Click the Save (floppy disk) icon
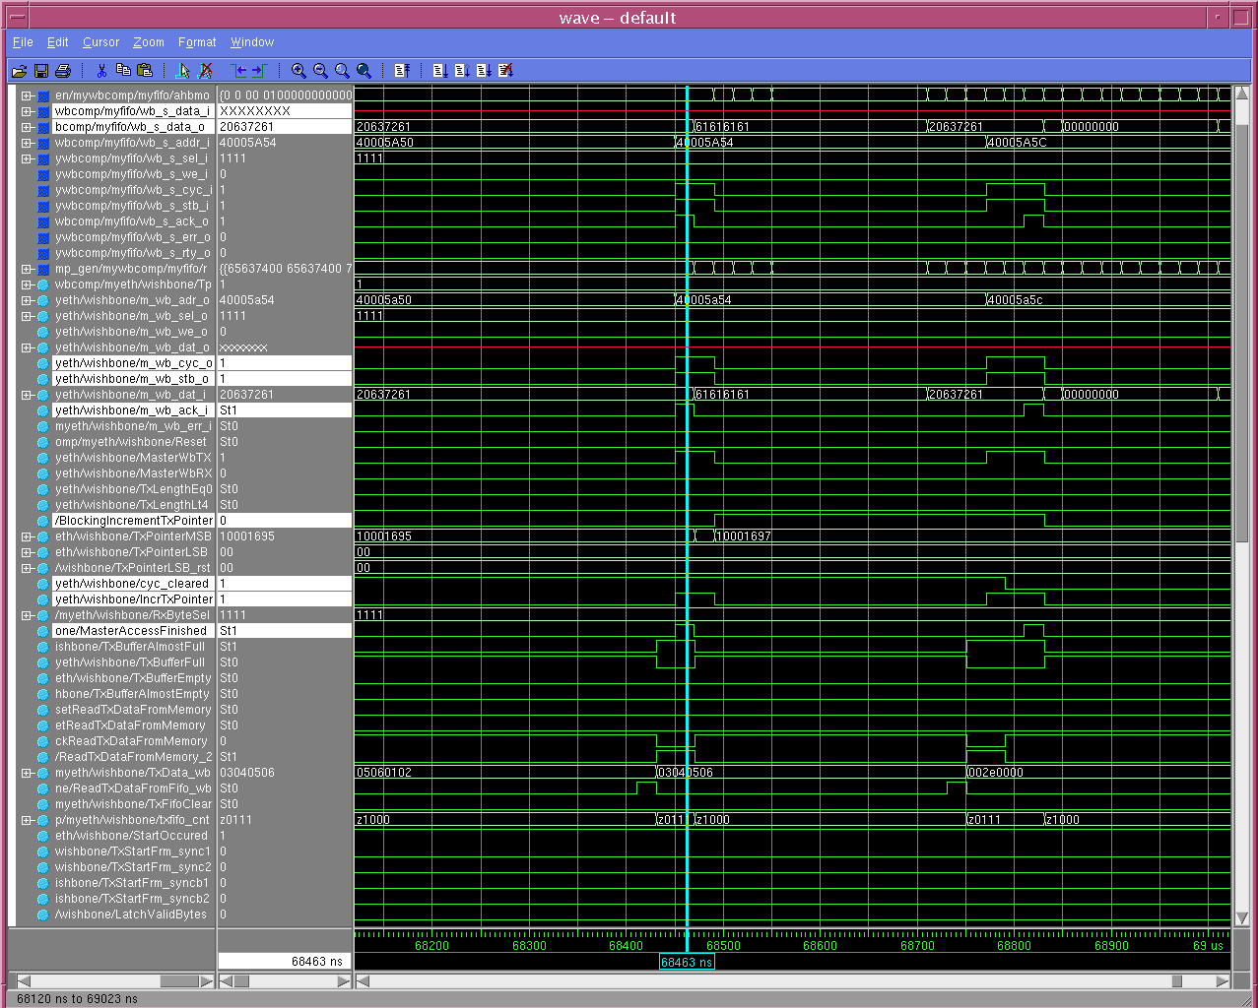The height and width of the screenshot is (1008, 1258). [41, 71]
